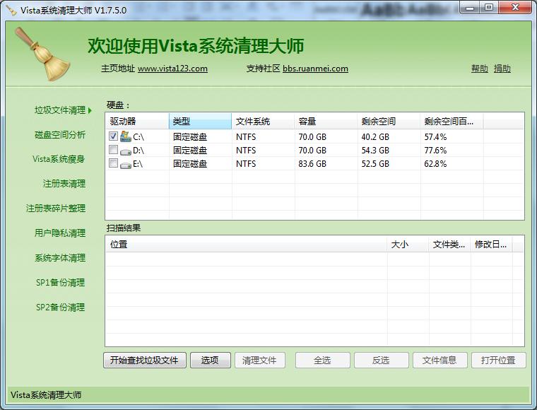Sort drives by 类型 column header
Viewport: 537px width, 410px height.
[200, 122]
